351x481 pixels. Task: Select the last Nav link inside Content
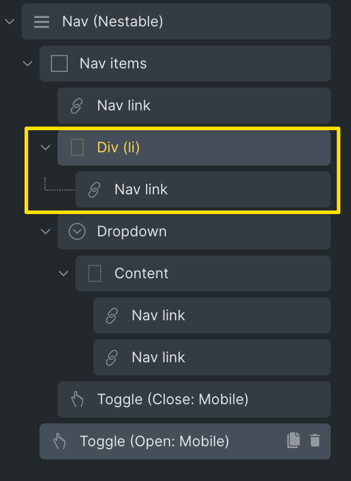tap(212, 357)
